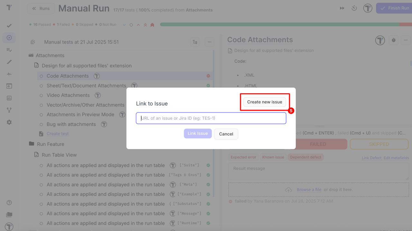Toggle the Expected error label
Image resolution: width=412 pixels, height=231 pixels.
[x=243, y=157]
